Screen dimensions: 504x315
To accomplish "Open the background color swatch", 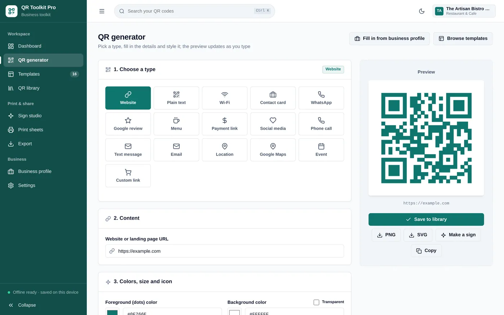I will tap(234, 312).
